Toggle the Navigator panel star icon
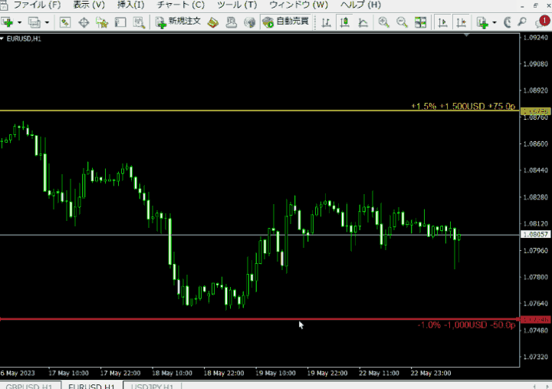The width and height of the screenshot is (552, 389). (x=102, y=22)
